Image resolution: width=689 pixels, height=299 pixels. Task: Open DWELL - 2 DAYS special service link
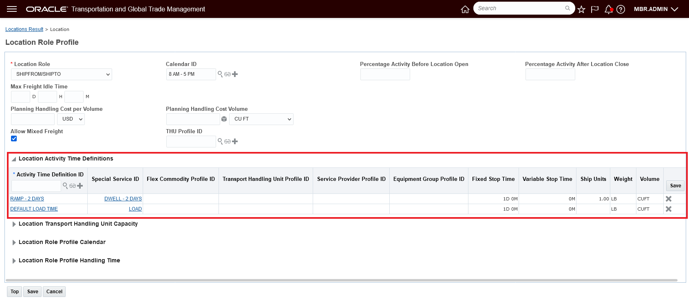pos(123,199)
